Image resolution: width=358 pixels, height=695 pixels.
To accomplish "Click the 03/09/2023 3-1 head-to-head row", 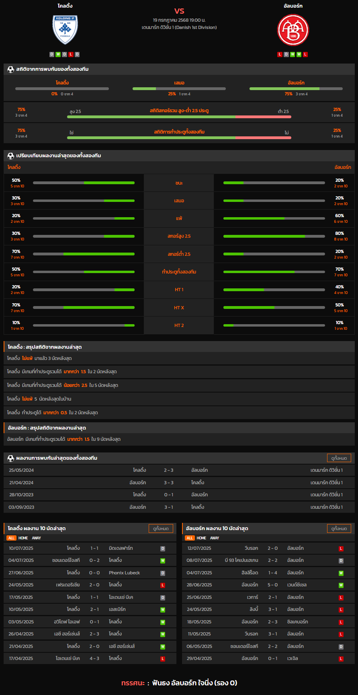I will [179, 507].
